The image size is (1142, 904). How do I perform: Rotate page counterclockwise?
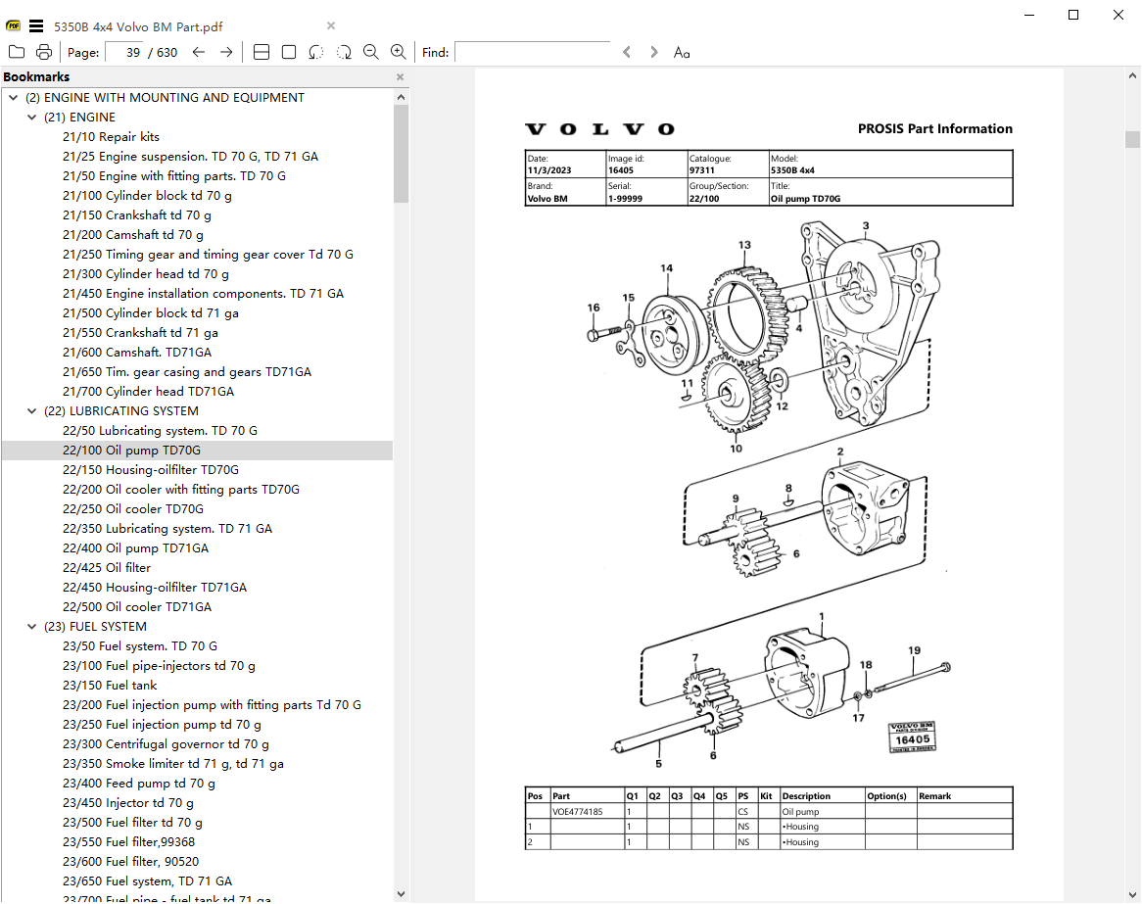coord(316,52)
